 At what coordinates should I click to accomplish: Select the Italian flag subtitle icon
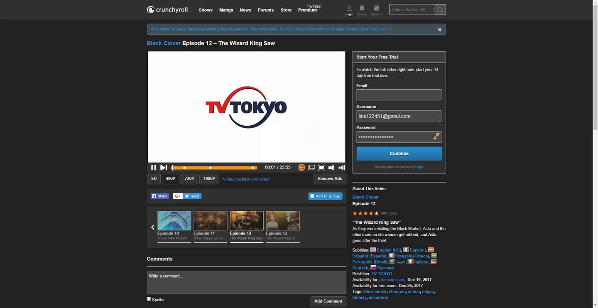pos(410,262)
